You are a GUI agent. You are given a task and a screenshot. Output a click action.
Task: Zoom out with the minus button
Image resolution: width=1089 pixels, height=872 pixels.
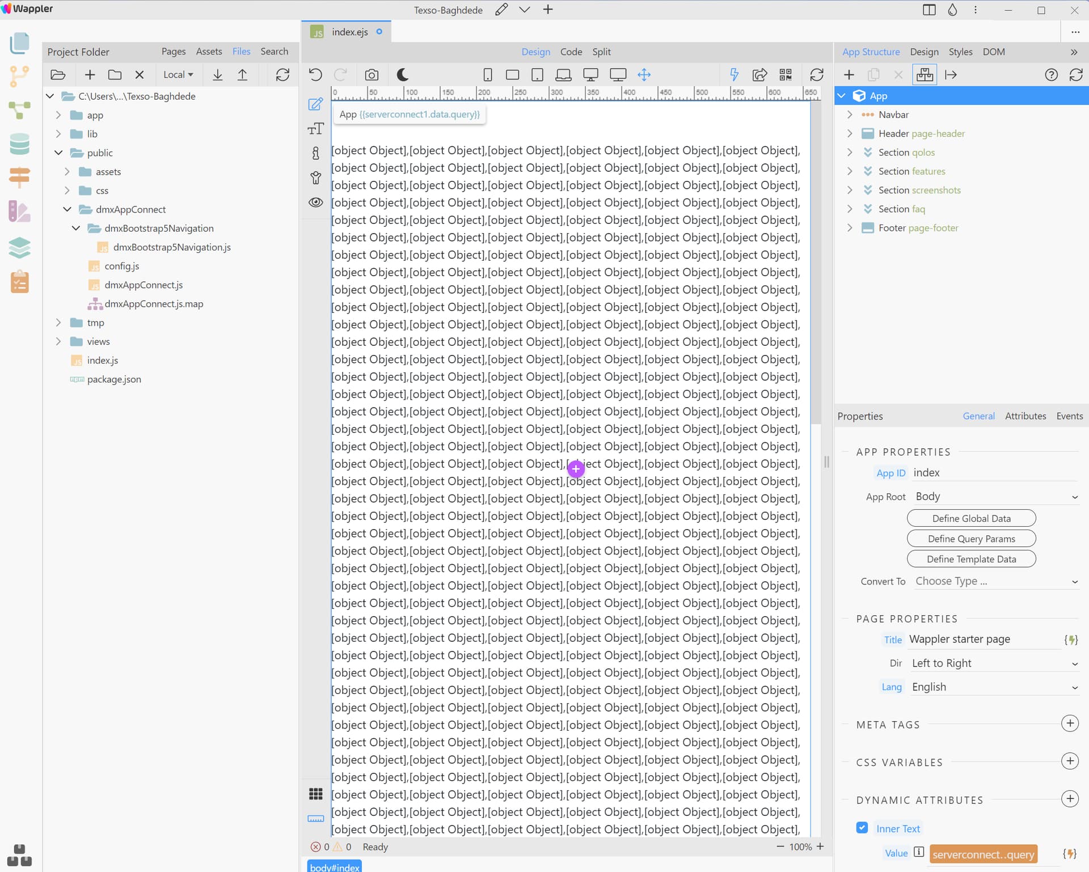[780, 846]
